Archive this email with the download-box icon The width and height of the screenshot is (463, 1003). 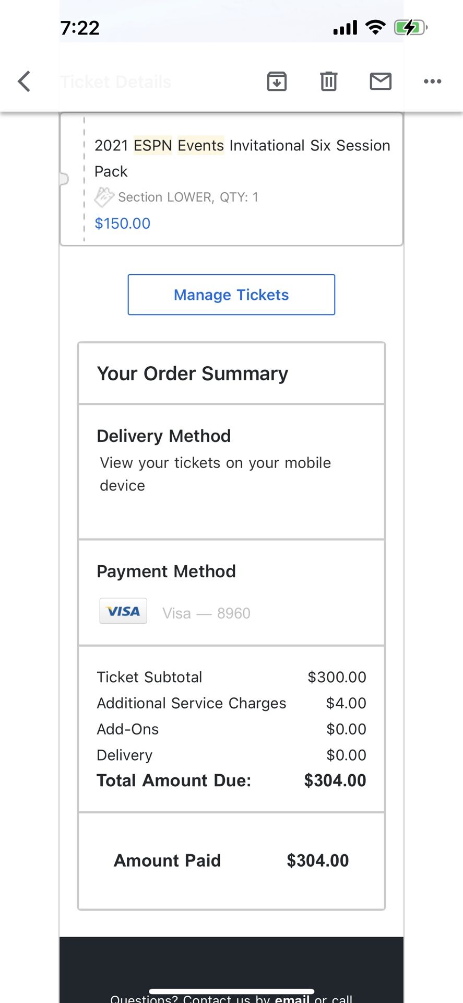point(277,81)
